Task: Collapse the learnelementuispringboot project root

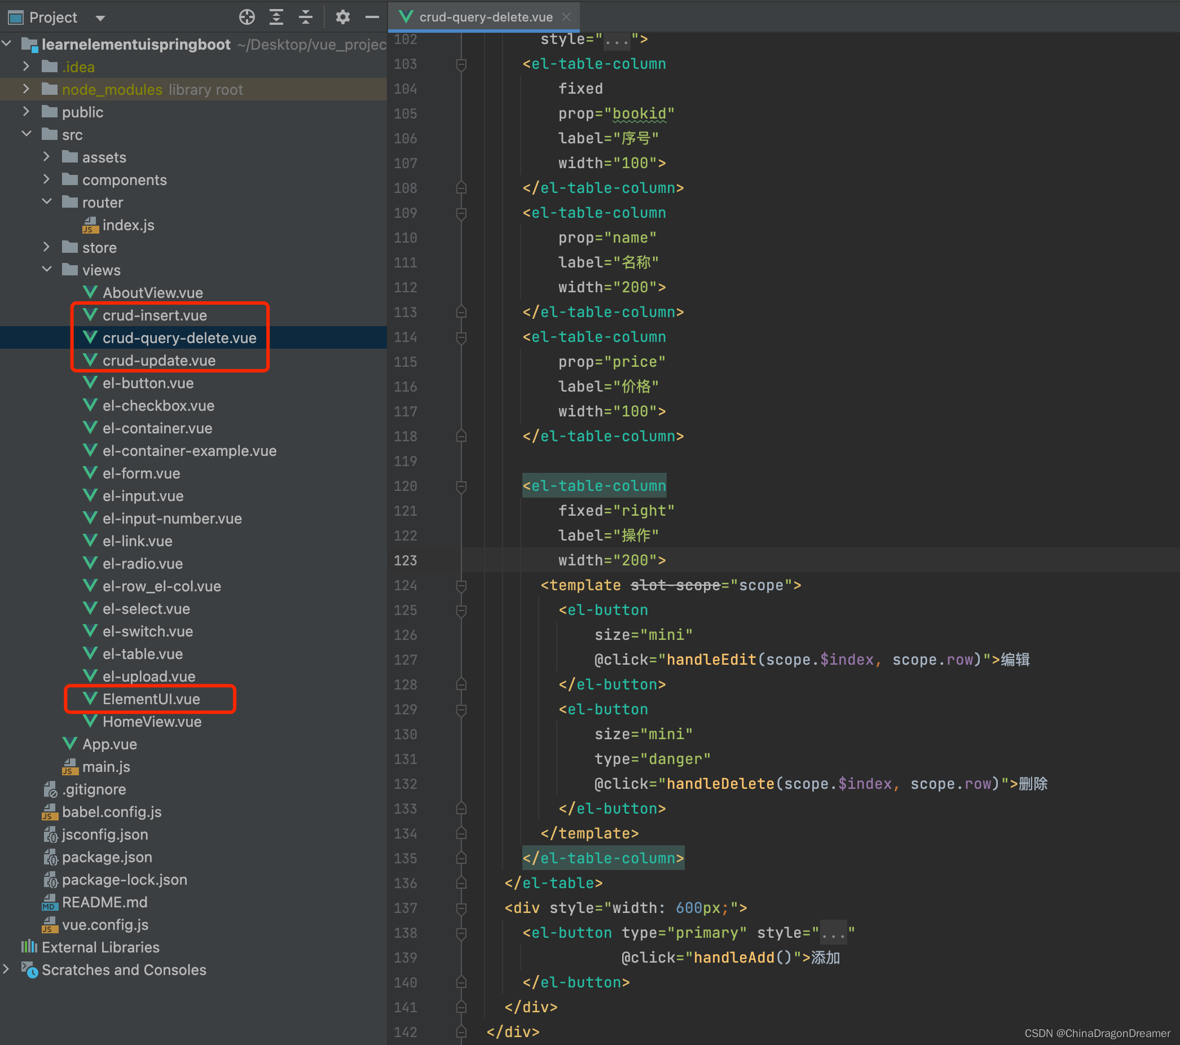Action: tap(7, 43)
